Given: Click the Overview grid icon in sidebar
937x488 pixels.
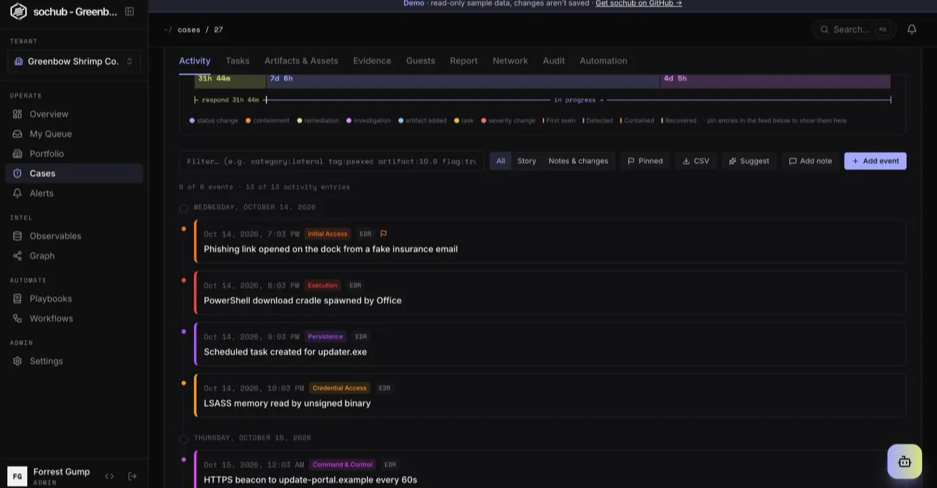Looking at the screenshot, I should click(18, 114).
